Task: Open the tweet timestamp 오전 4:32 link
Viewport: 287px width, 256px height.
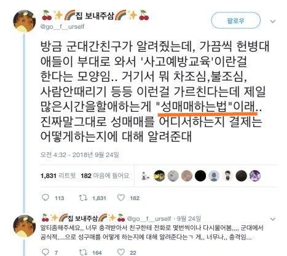Action: pos(79,155)
